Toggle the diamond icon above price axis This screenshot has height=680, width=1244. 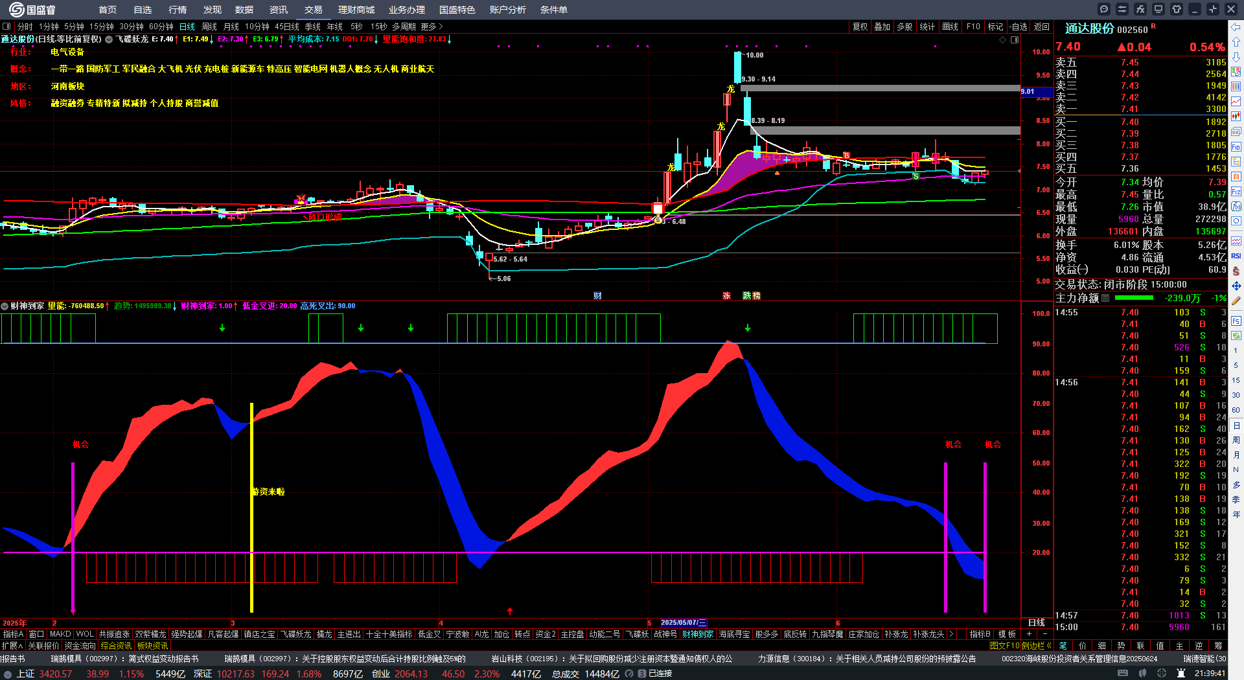pyautogui.click(x=1003, y=40)
